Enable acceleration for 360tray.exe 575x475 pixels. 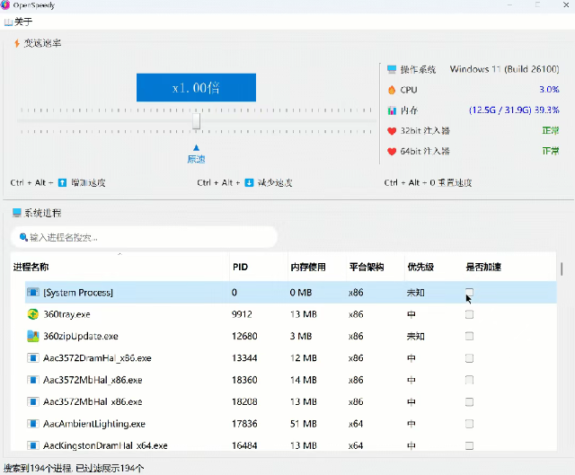pos(469,314)
